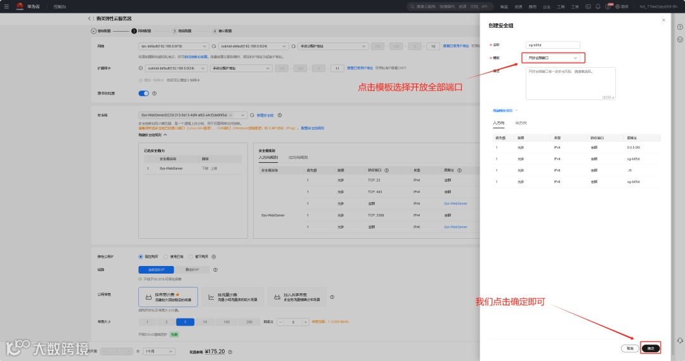
Task: Click the feedback smiley icon on right sidebar
Action: click(x=680, y=40)
